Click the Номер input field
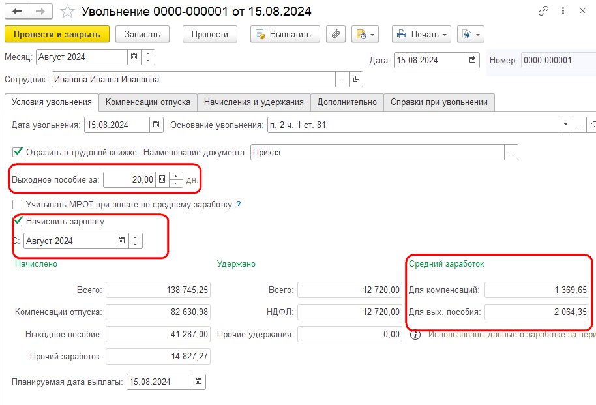596x405 pixels. (558, 60)
